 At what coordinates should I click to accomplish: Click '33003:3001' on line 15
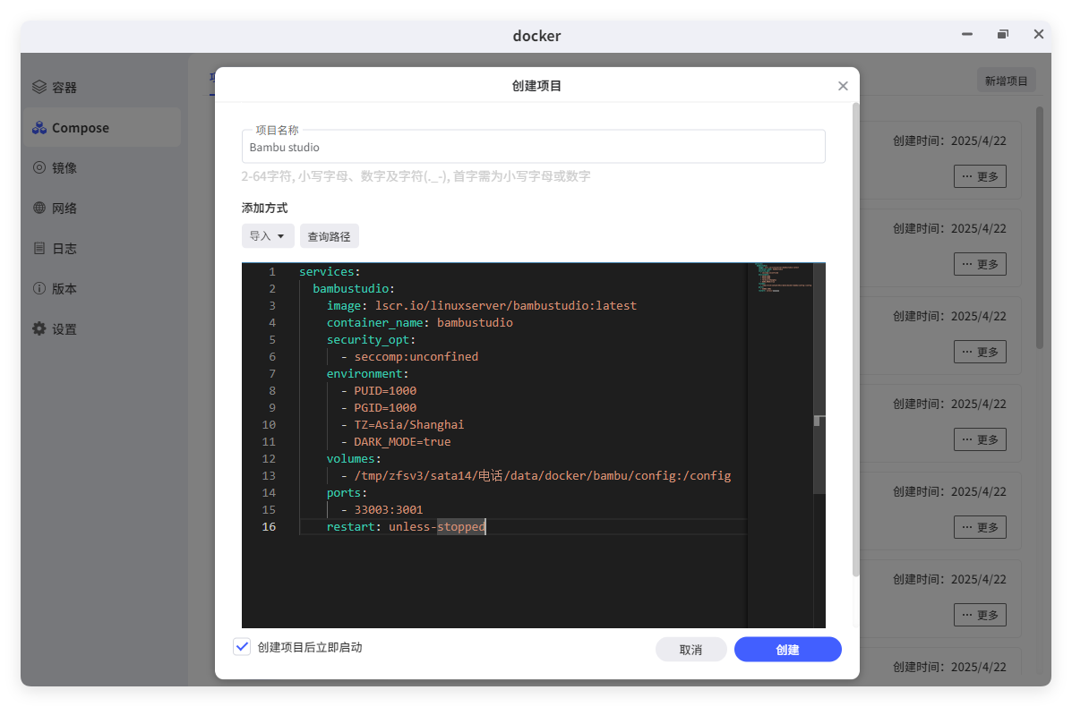pos(389,509)
